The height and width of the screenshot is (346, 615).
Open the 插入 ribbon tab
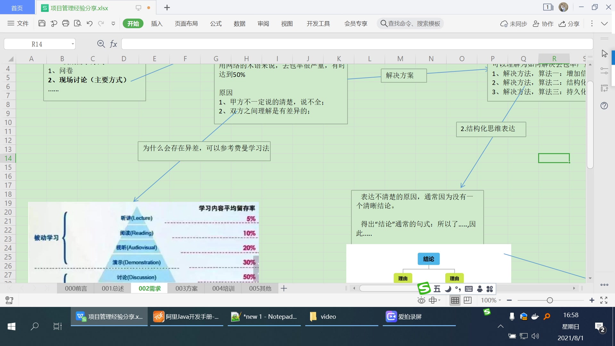click(x=157, y=23)
